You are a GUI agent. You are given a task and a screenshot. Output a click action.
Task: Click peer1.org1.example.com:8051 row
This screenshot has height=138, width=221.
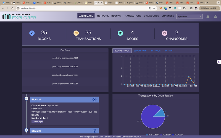[65, 67]
